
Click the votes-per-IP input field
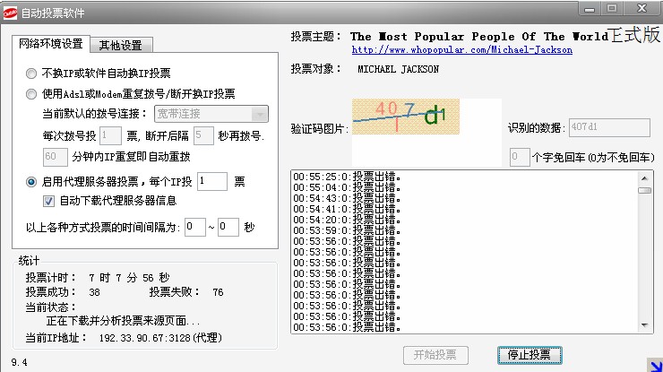tap(212, 182)
